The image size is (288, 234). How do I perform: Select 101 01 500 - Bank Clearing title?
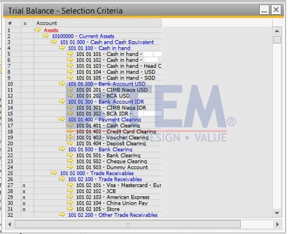point(100,149)
